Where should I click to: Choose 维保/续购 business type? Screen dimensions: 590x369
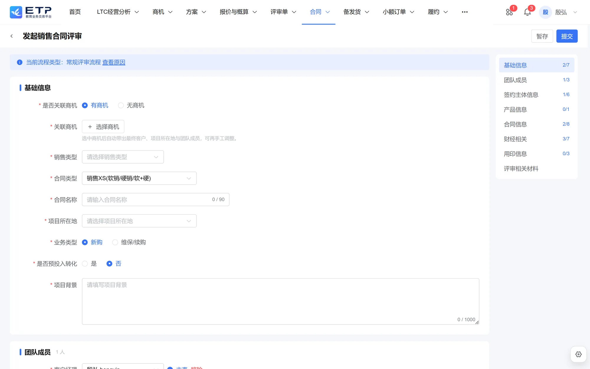point(129,242)
